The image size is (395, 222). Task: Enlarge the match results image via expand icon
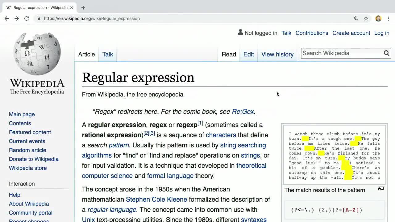point(381,188)
